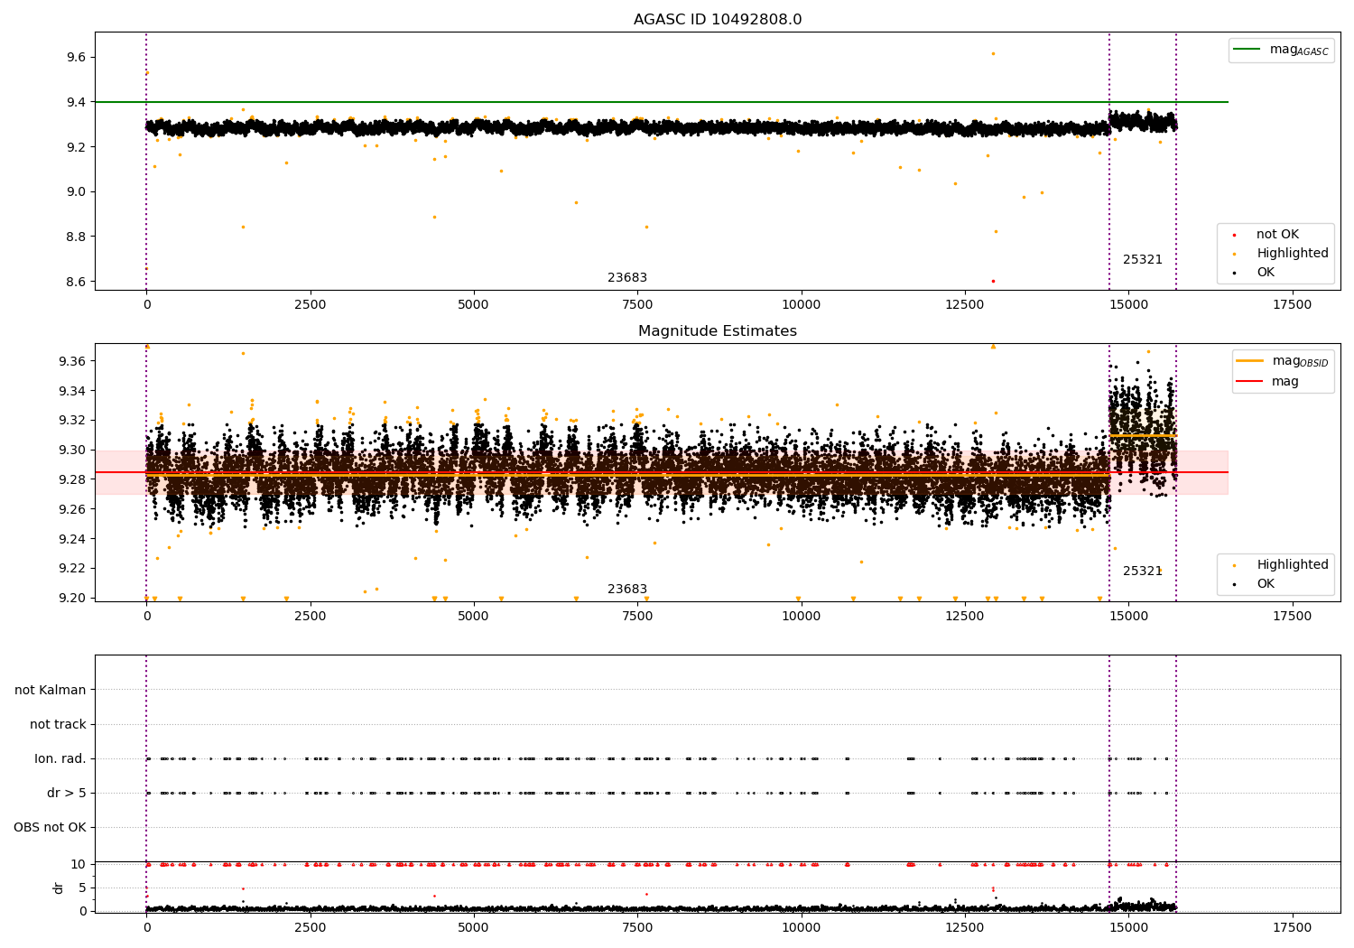The height and width of the screenshot is (948, 1354).
Task: Click the 'OBS not OK' axis label
Action: (50, 827)
